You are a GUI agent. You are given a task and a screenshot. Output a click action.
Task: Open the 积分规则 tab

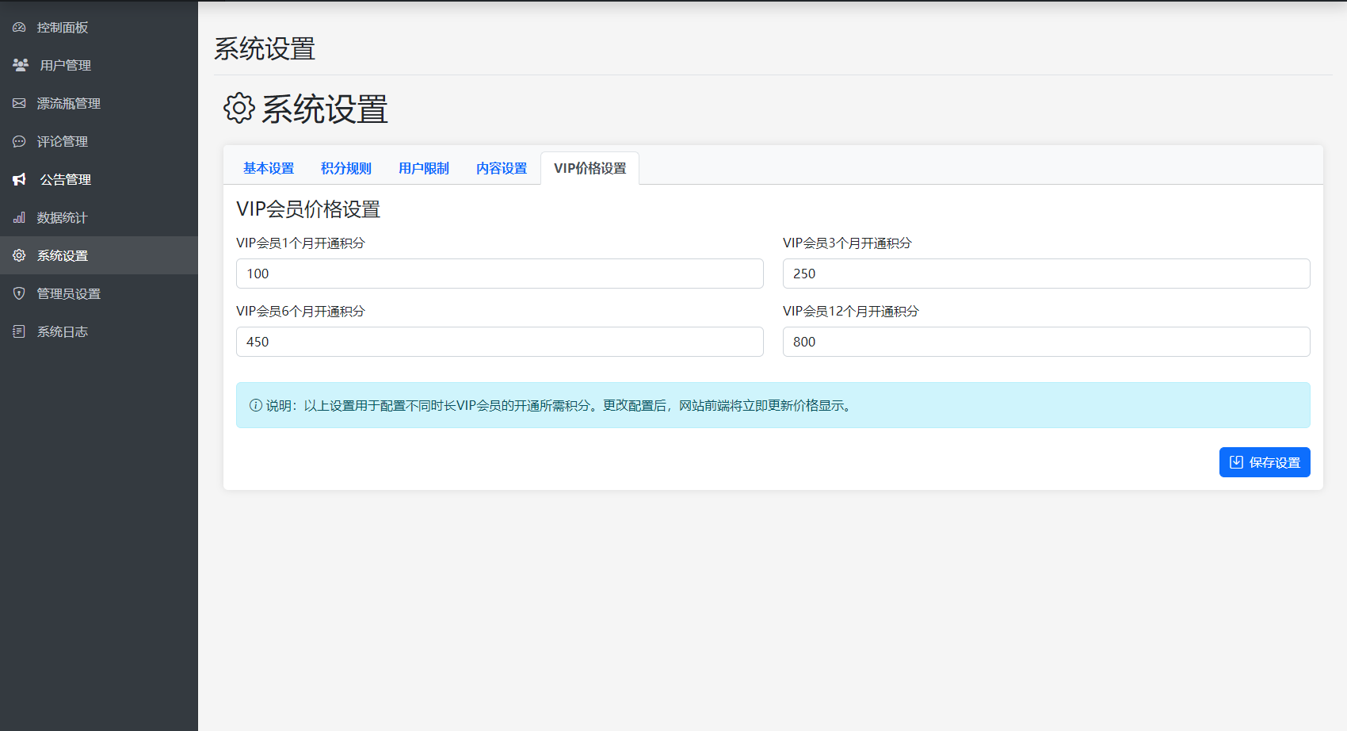click(345, 167)
